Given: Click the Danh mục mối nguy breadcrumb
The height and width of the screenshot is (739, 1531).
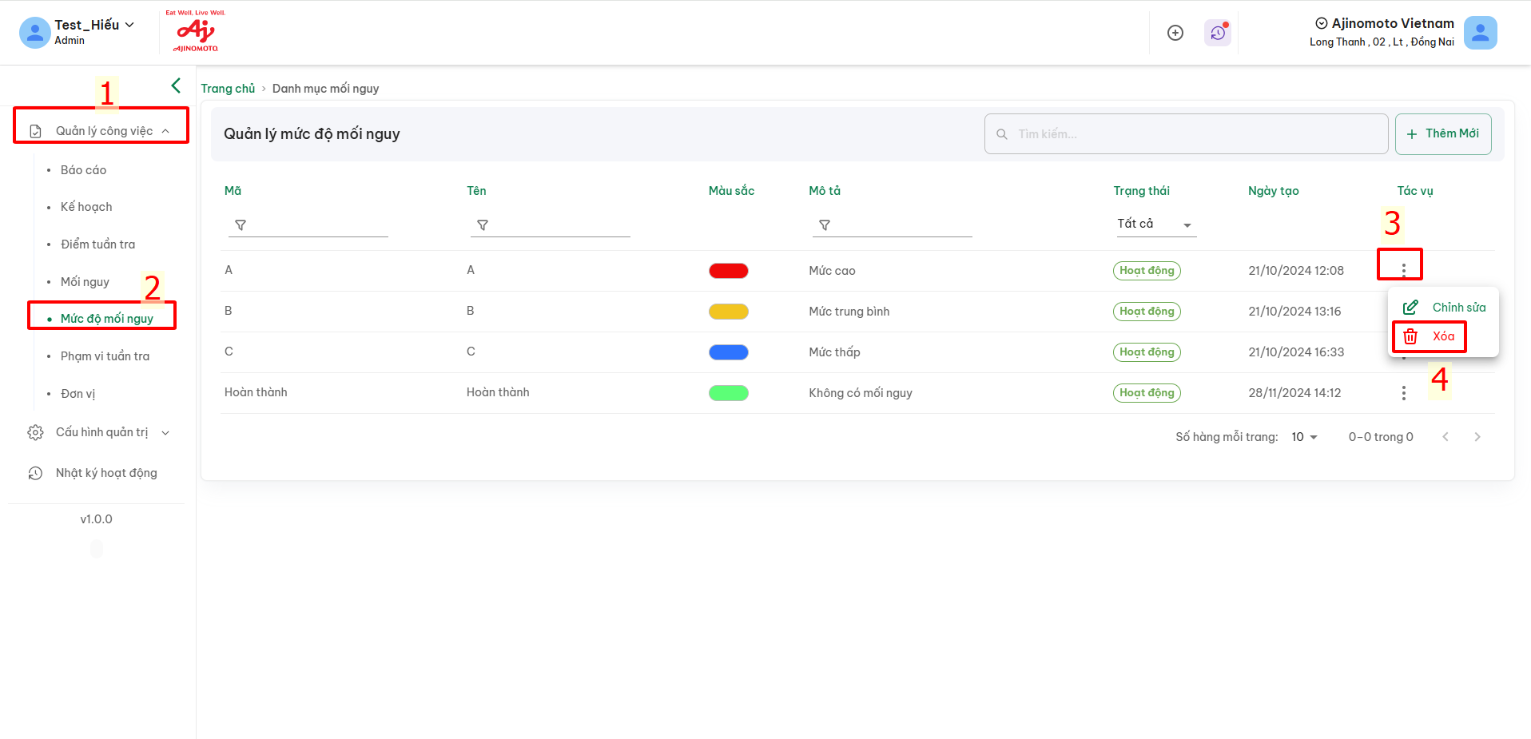Looking at the screenshot, I should 325,89.
